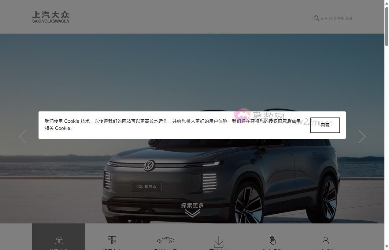Open 下载中心 with the download arrow icon
This screenshot has height=250, width=389.
pyautogui.click(x=218, y=241)
